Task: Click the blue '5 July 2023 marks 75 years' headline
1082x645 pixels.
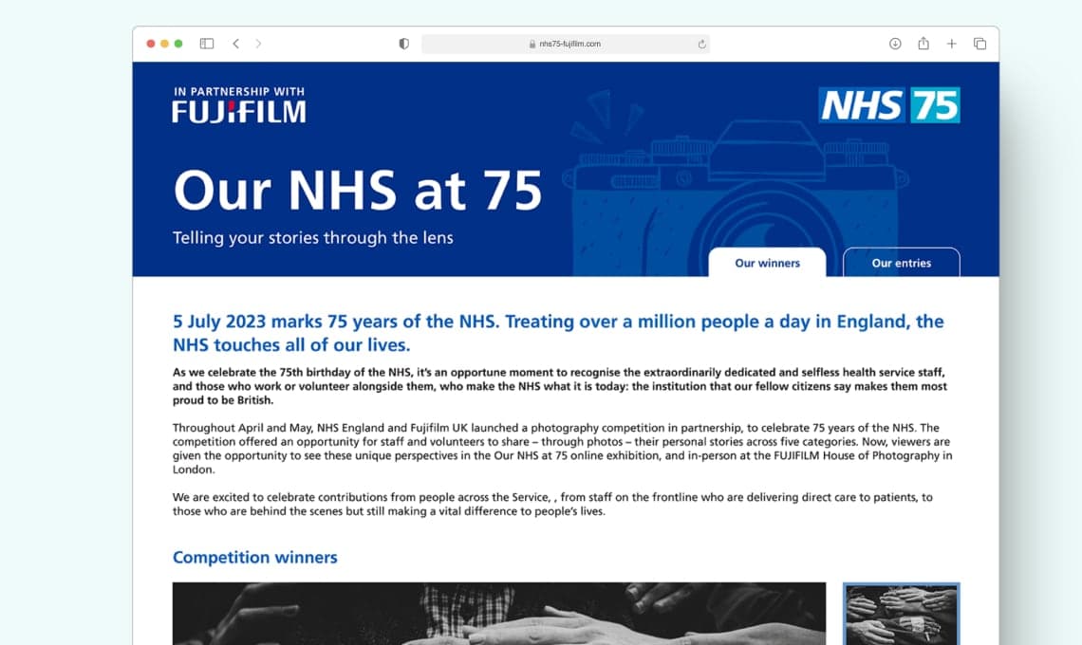Action: (558, 333)
